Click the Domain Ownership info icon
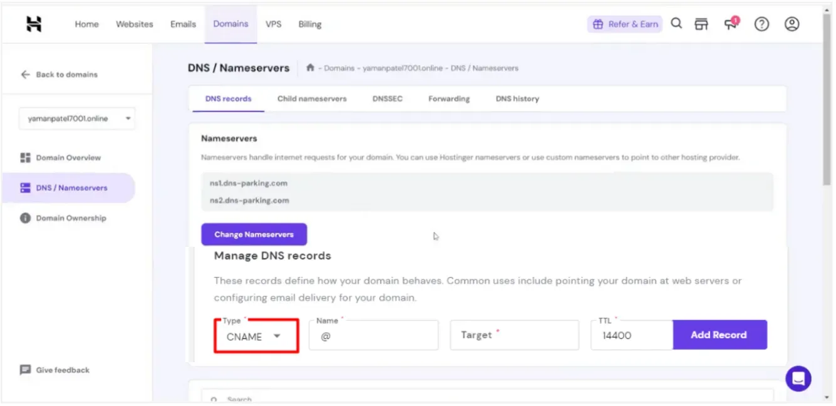Image resolution: width=836 pixels, height=406 pixels. pyautogui.click(x=26, y=218)
